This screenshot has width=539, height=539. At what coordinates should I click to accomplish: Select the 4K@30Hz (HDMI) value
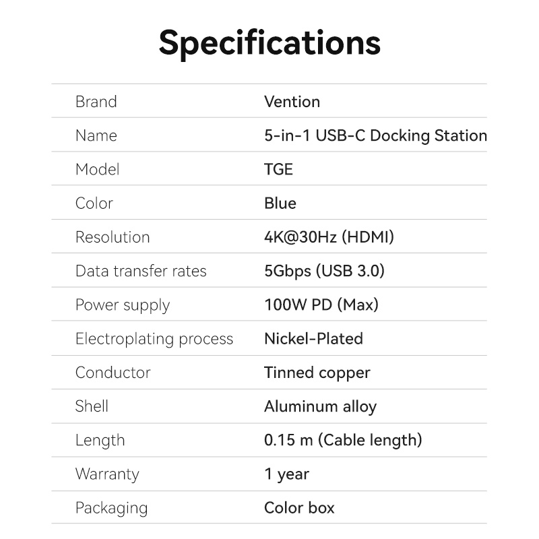pos(329,237)
